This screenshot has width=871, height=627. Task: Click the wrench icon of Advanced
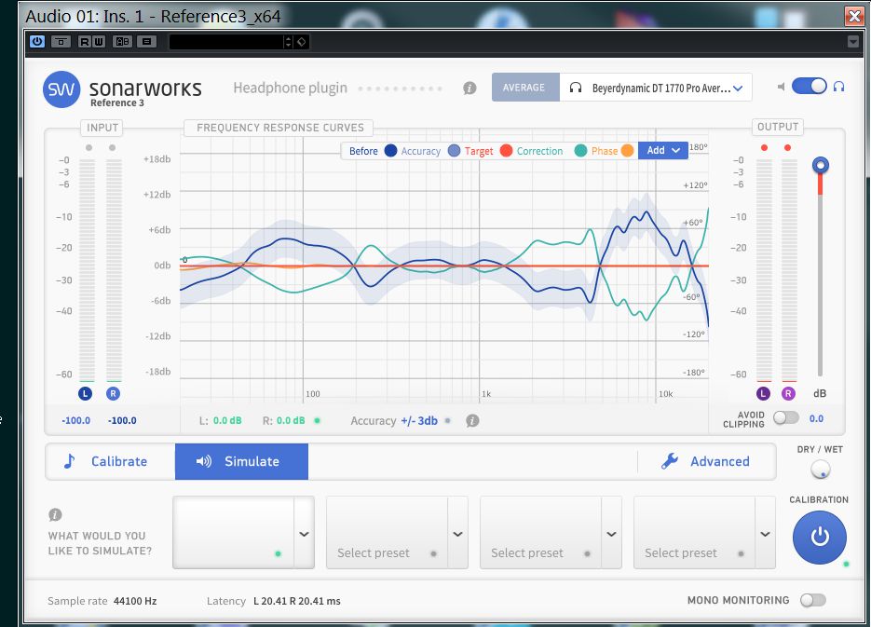click(670, 461)
